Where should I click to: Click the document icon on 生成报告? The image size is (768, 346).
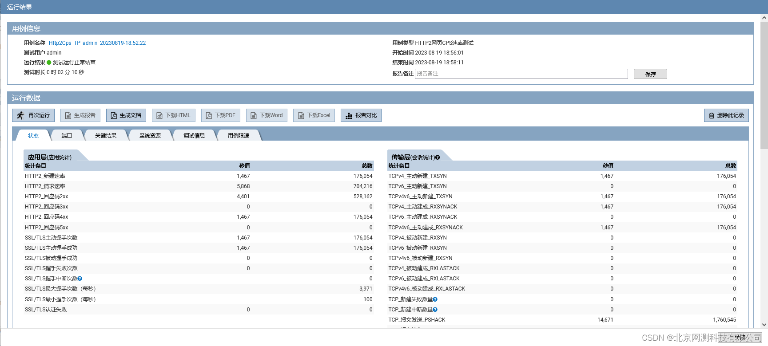(x=68, y=115)
